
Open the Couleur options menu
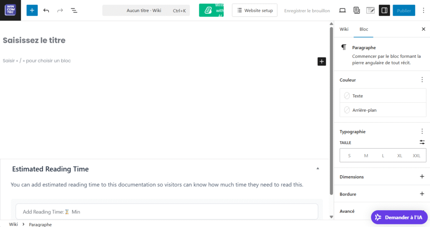(422, 80)
